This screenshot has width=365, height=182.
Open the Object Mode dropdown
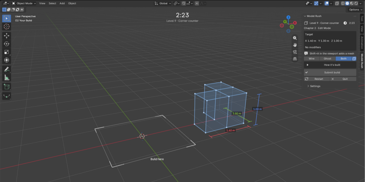[x=24, y=3]
